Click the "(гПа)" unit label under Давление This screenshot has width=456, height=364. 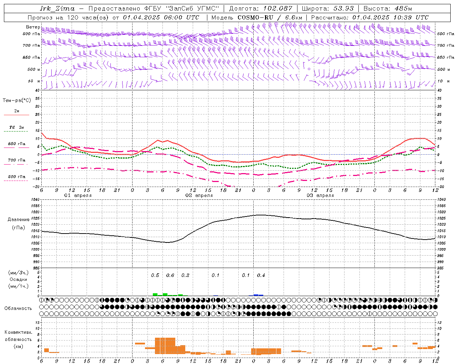19,228
